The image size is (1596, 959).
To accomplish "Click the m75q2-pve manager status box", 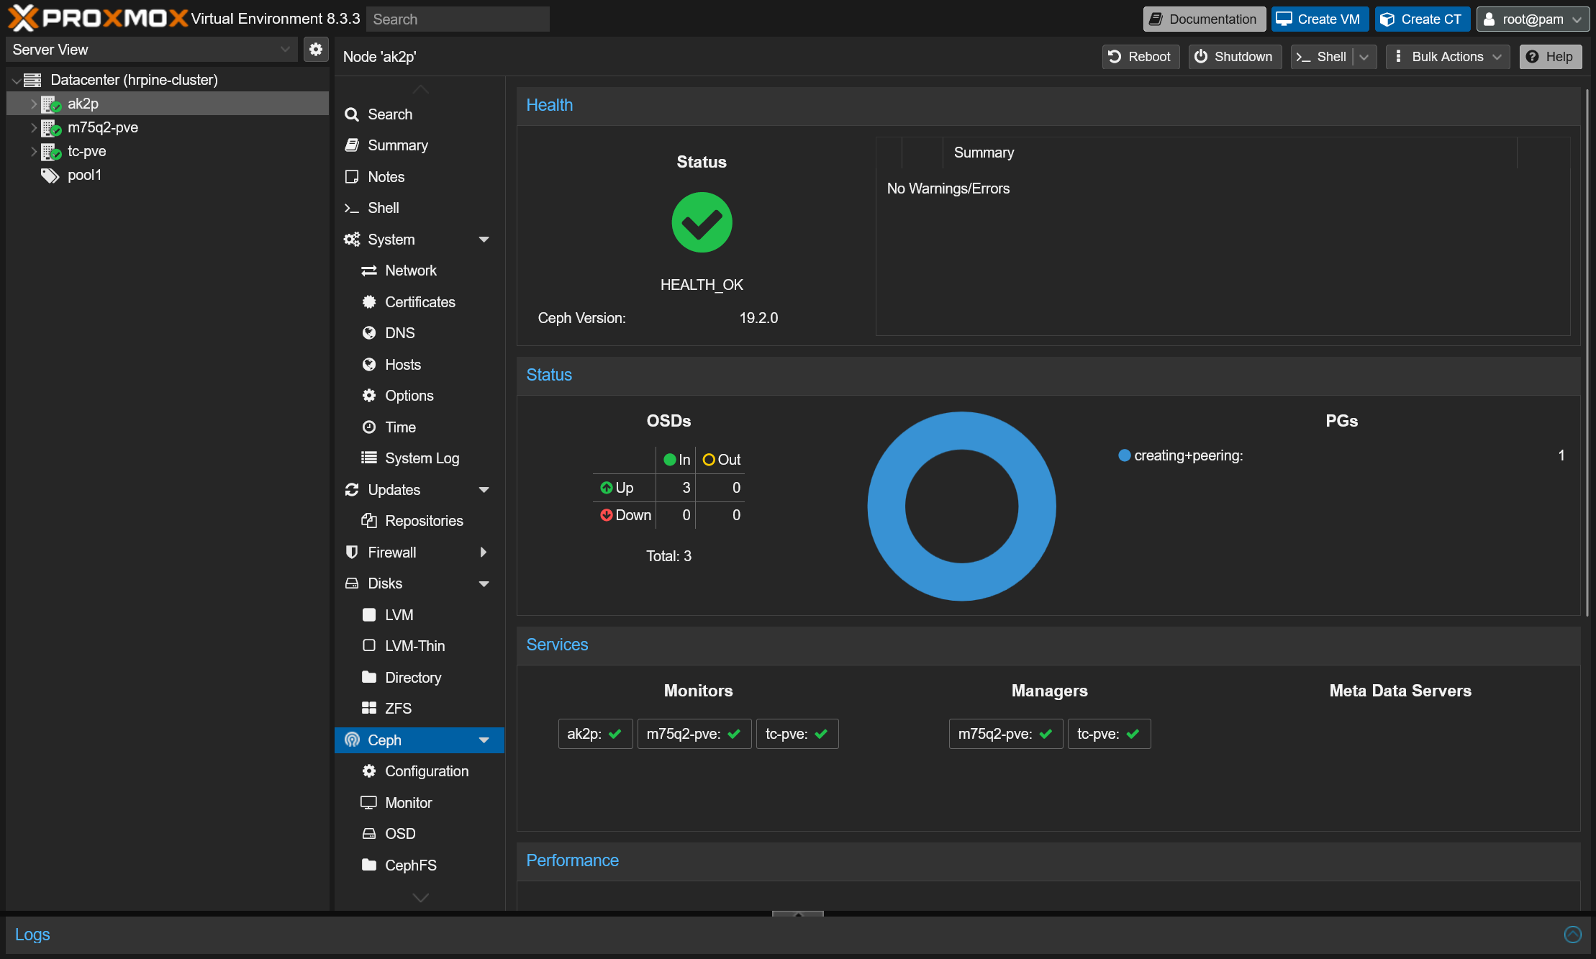I will tap(1006, 734).
